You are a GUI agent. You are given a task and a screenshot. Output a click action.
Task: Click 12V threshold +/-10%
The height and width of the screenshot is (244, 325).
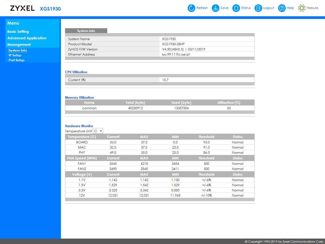tap(206, 195)
